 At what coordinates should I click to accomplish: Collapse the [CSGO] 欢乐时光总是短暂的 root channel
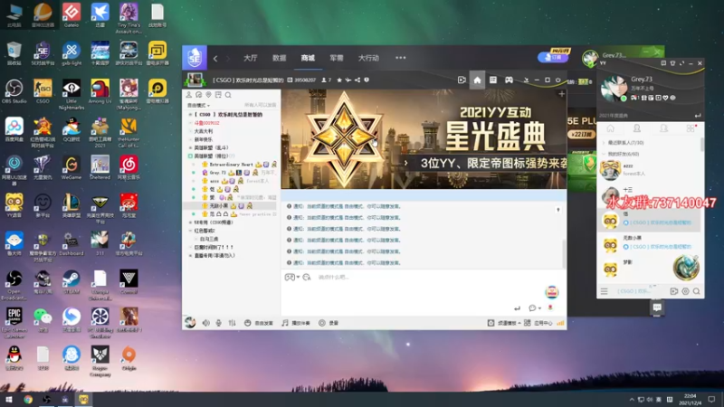(x=190, y=115)
